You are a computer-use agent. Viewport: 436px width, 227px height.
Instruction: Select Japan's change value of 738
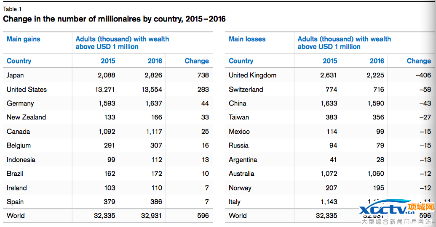[x=203, y=75]
